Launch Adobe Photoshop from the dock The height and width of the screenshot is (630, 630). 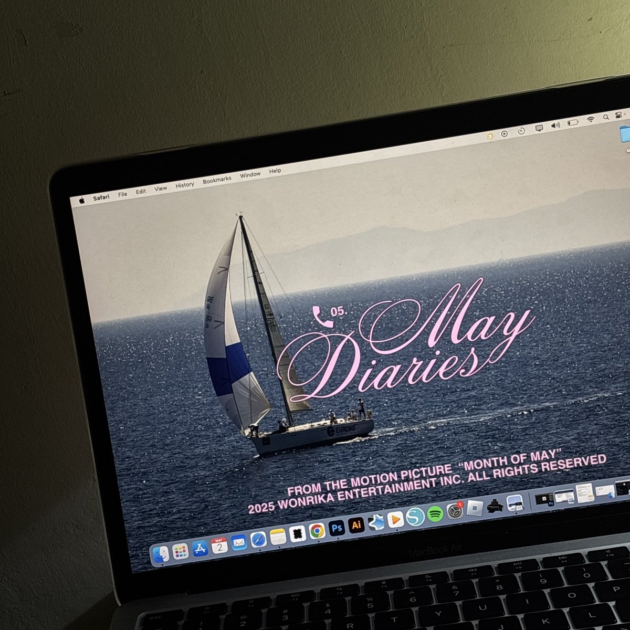pos(337,528)
